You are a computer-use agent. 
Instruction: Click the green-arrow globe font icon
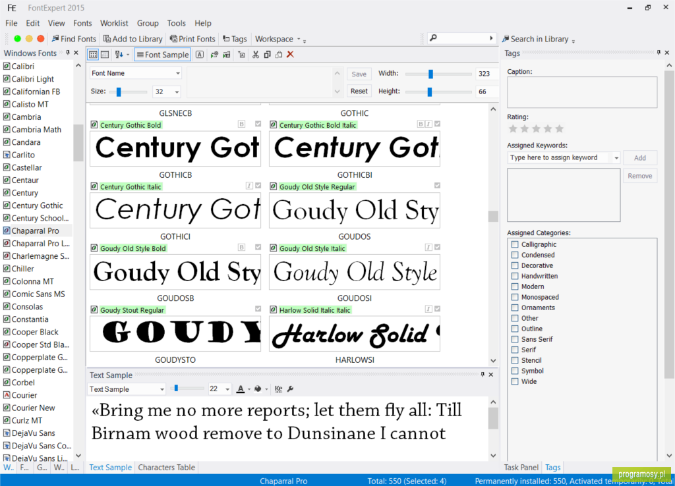[x=214, y=55]
